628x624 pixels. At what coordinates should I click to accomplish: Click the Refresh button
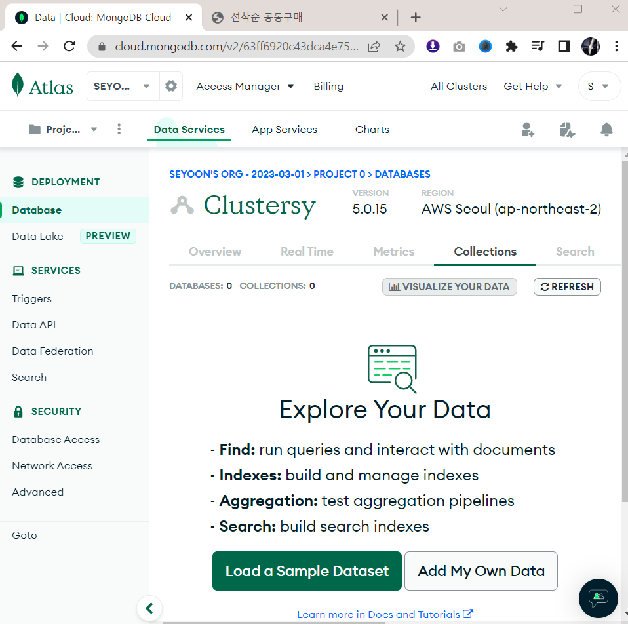tap(567, 287)
